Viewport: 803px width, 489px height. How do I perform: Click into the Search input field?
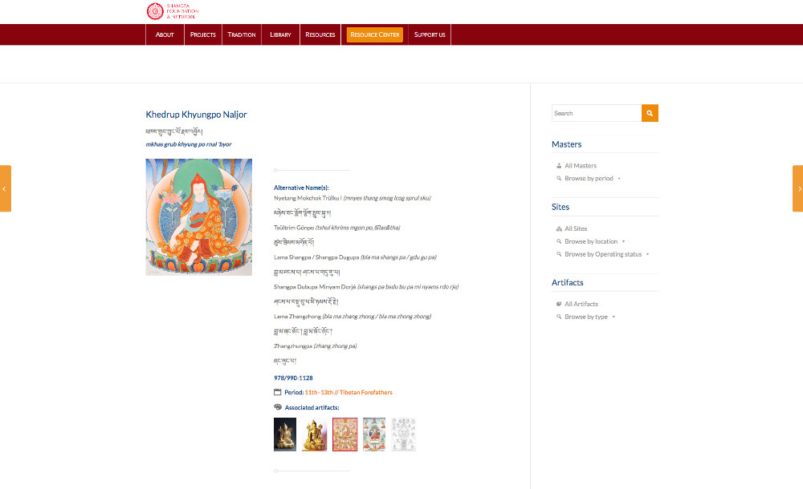pyautogui.click(x=597, y=113)
